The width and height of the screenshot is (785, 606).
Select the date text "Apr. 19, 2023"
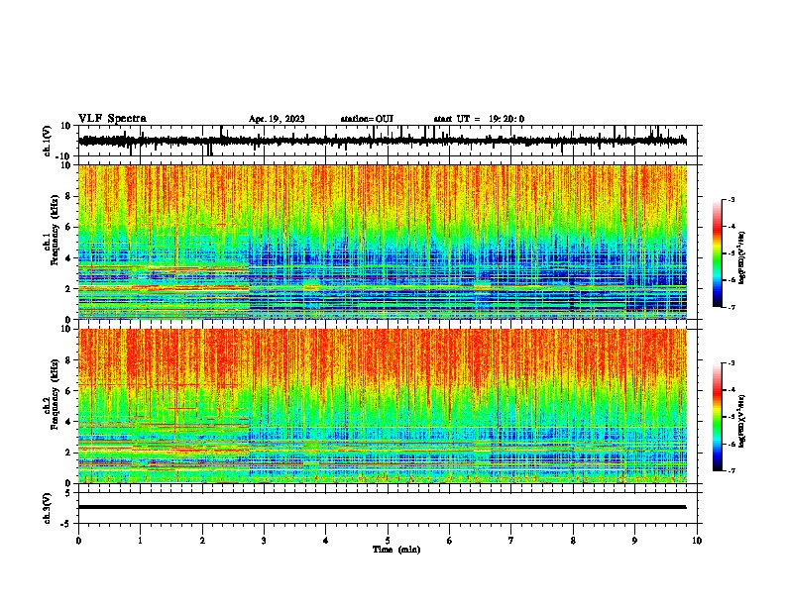(x=277, y=119)
